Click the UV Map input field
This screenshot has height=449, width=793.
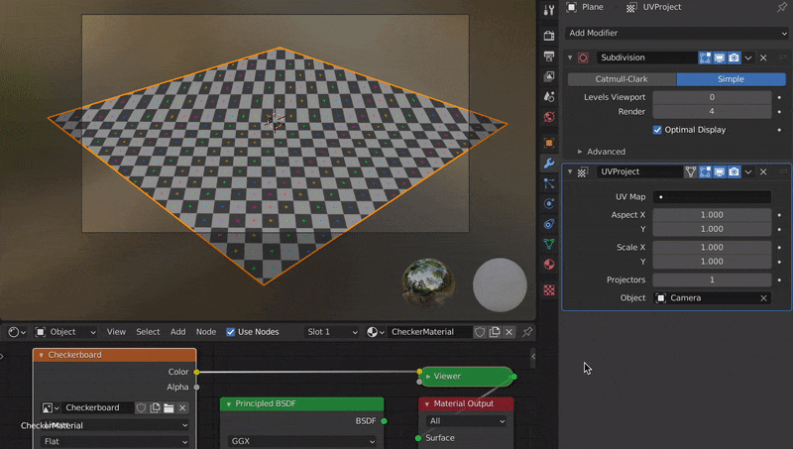click(712, 196)
